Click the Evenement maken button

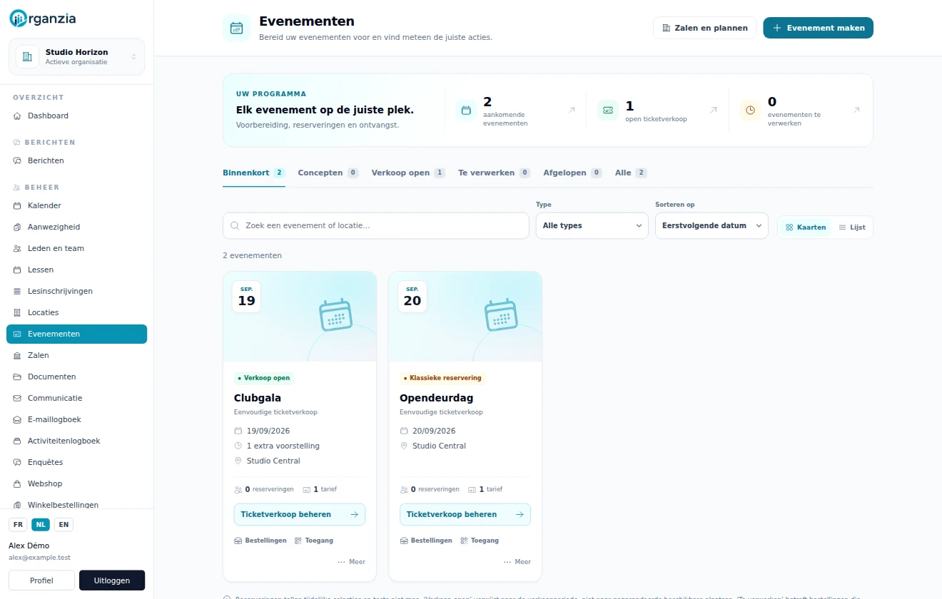point(818,28)
